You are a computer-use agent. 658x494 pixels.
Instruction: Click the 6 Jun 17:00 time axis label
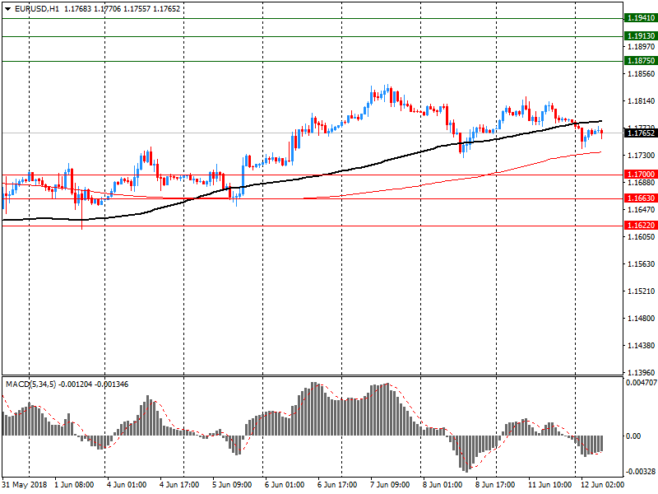336,485
